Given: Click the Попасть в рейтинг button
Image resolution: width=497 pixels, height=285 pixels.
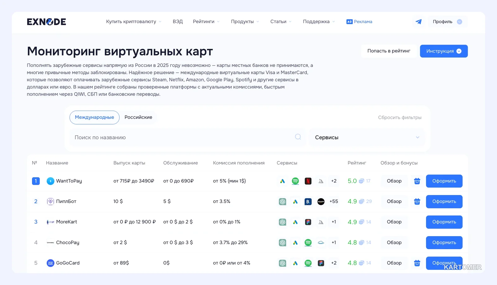Looking at the screenshot, I should pyautogui.click(x=389, y=51).
